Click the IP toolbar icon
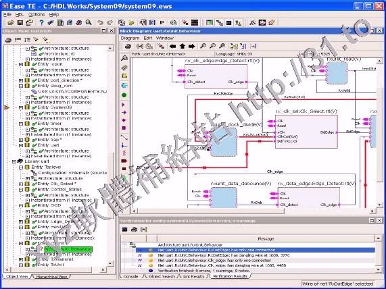The width and height of the screenshot is (386, 289). pos(162,23)
